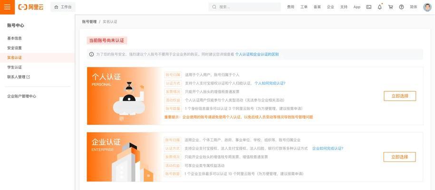
Task: Open the 企业 menu
Action: pyautogui.click(x=330, y=7)
